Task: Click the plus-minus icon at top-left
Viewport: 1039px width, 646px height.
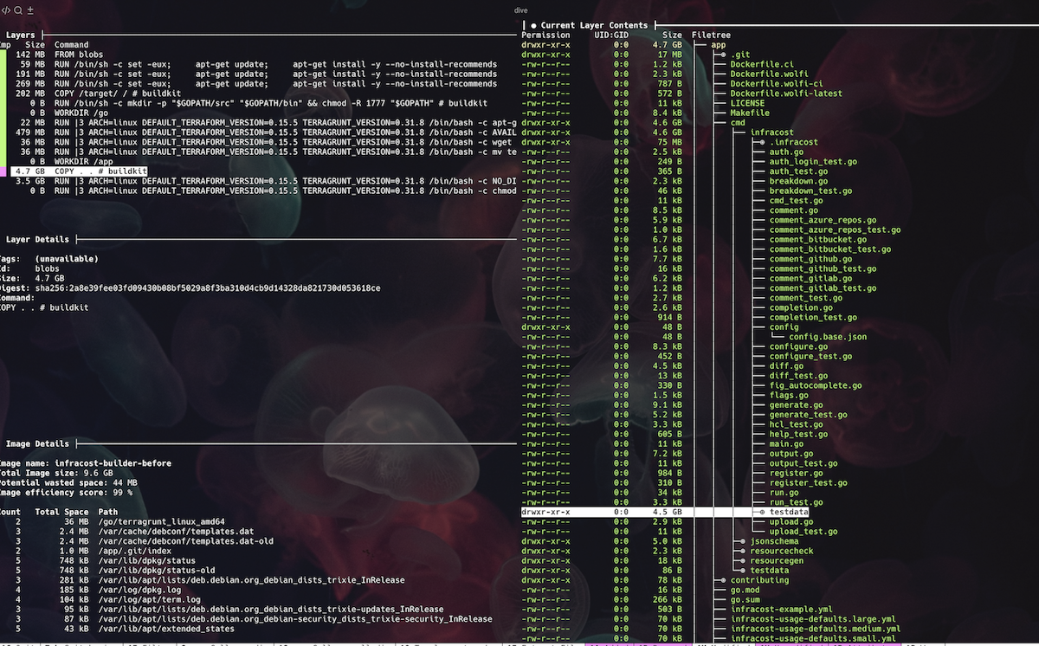Action: tap(30, 10)
